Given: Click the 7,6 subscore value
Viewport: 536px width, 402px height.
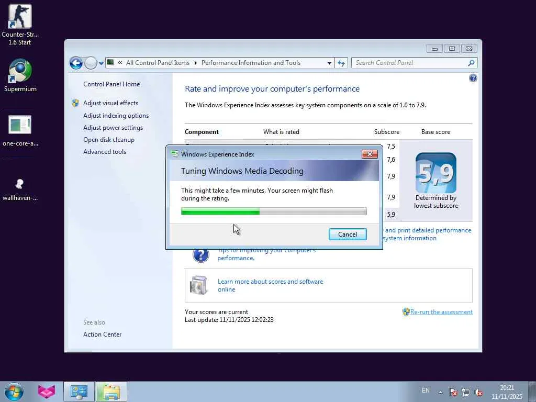Looking at the screenshot, I should pos(390,159).
